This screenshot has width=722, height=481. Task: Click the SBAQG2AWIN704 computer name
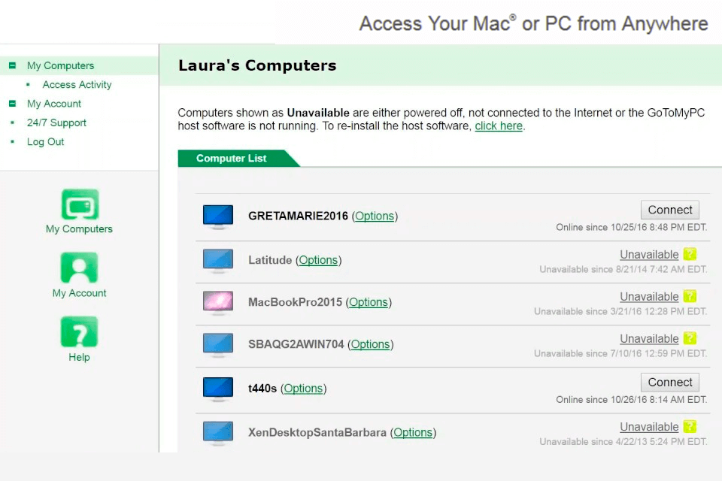click(x=296, y=344)
